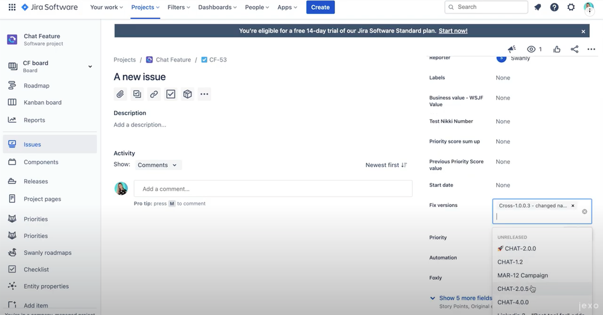This screenshot has height=315, width=603.
Task: Vote for this issue with thumbs up
Action: pos(557,49)
